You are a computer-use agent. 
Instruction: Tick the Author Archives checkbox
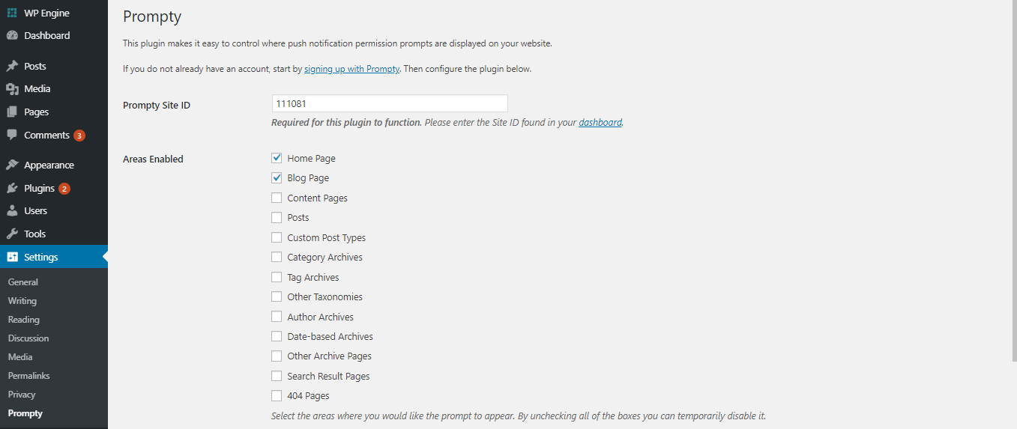tap(277, 317)
